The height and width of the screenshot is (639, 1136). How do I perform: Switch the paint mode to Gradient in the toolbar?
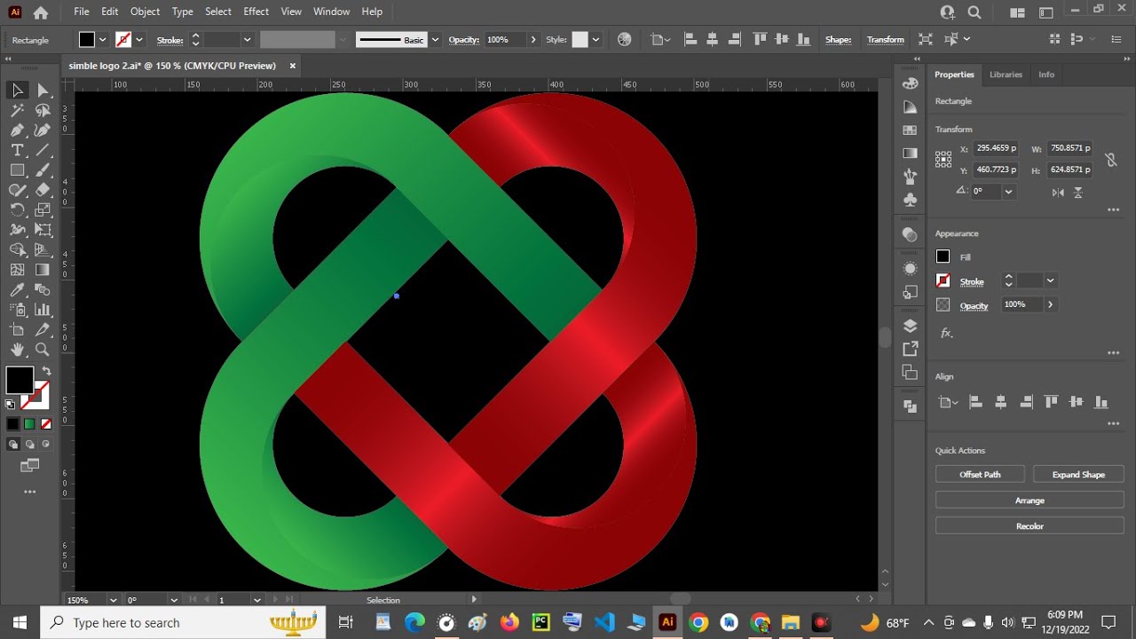29,424
